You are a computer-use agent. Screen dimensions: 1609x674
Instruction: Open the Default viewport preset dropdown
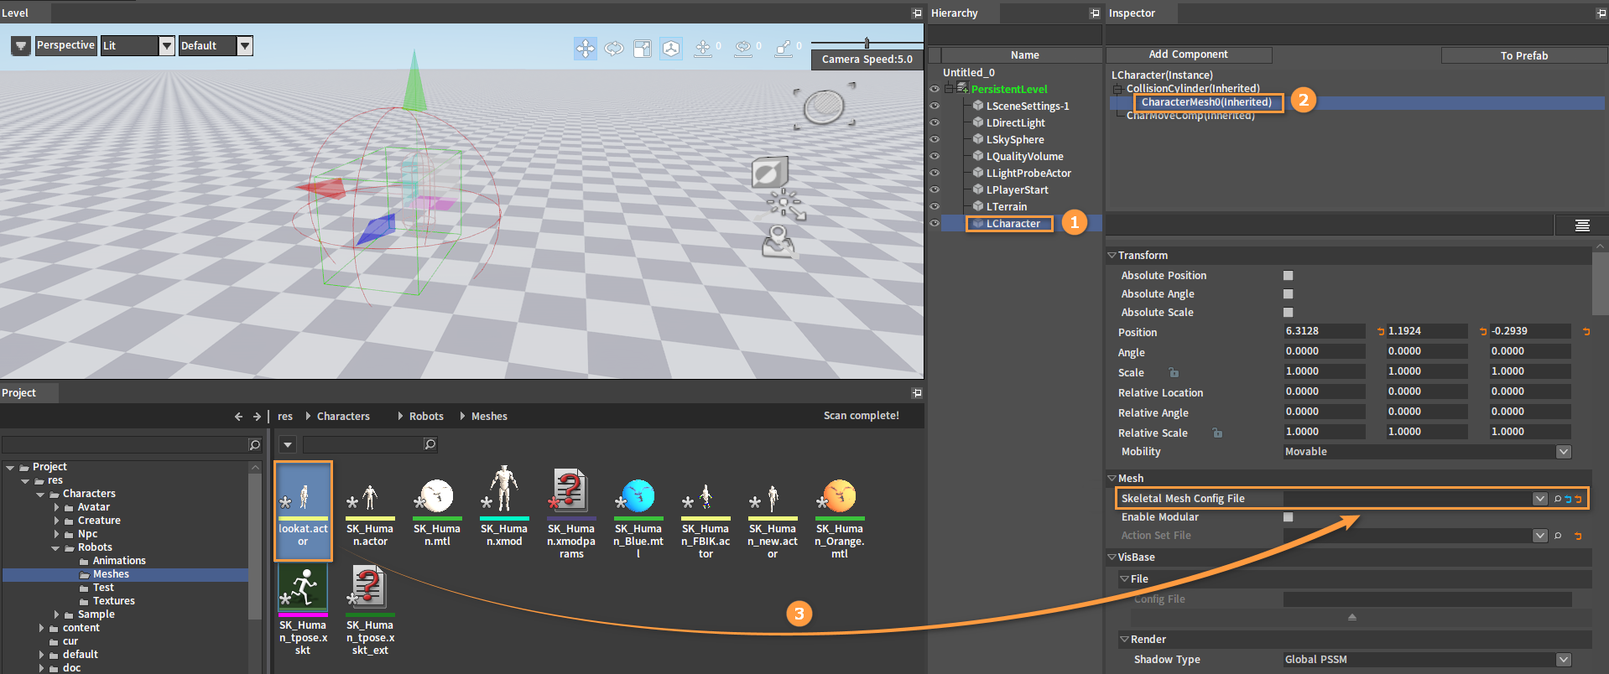216,45
